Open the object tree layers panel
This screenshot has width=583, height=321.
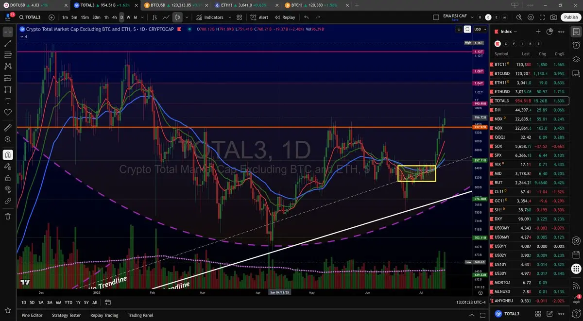576,59
